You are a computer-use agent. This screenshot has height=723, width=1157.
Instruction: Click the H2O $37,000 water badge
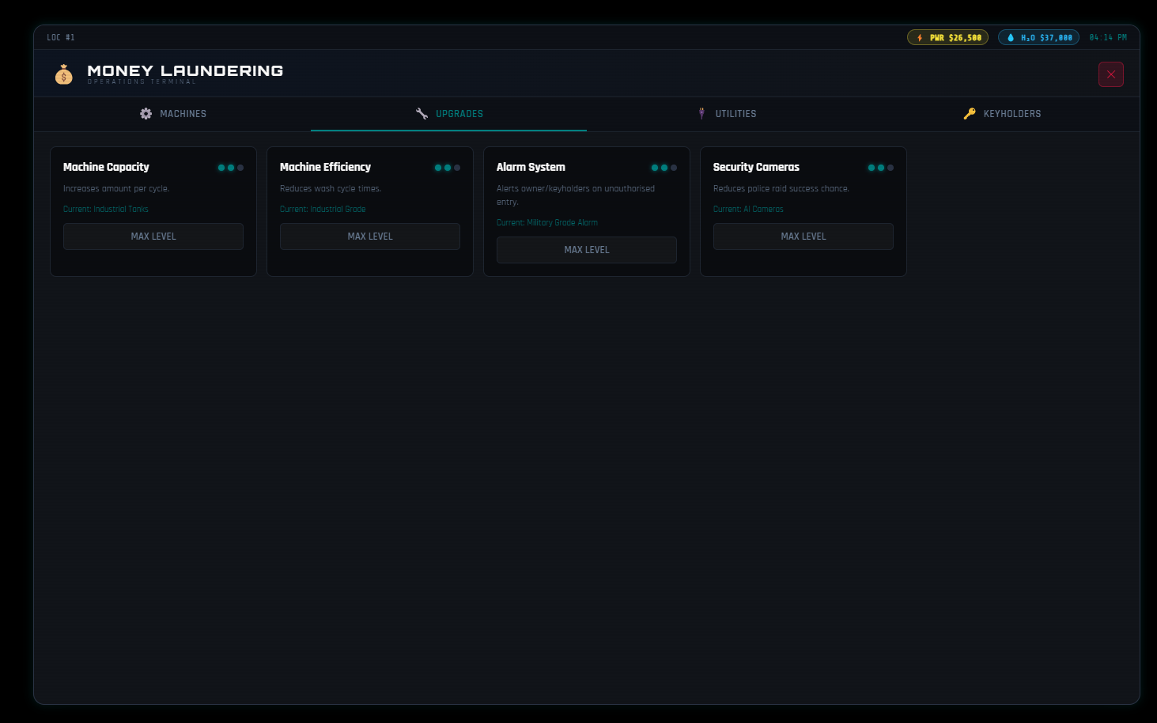[x=1038, y=38]
